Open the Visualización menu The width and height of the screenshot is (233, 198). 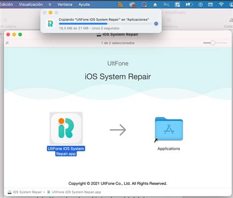point(30,4)
